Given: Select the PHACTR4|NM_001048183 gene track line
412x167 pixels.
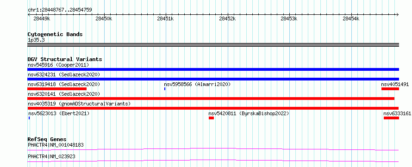Looking at the screenshot, I should click(213, 149).
